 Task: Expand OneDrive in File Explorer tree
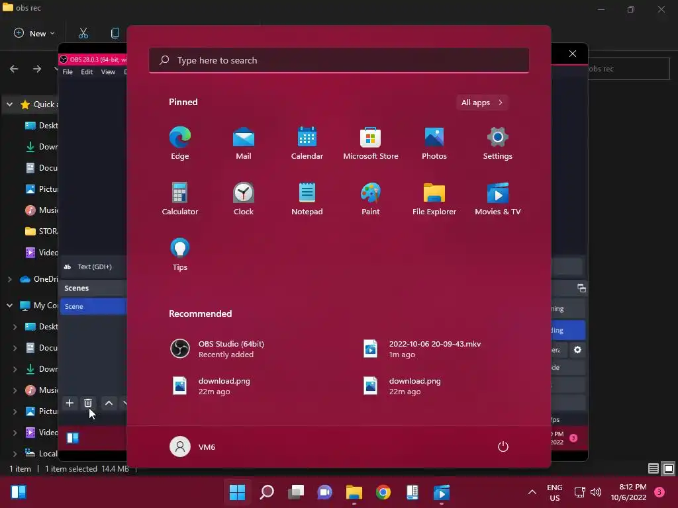9,279
